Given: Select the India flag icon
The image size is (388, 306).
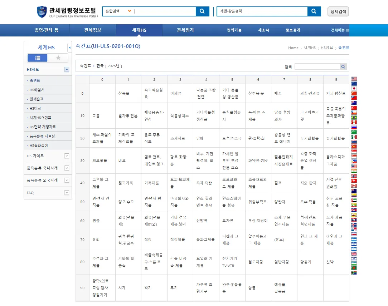Looking at the screenshot, I should tap(354, 171).
